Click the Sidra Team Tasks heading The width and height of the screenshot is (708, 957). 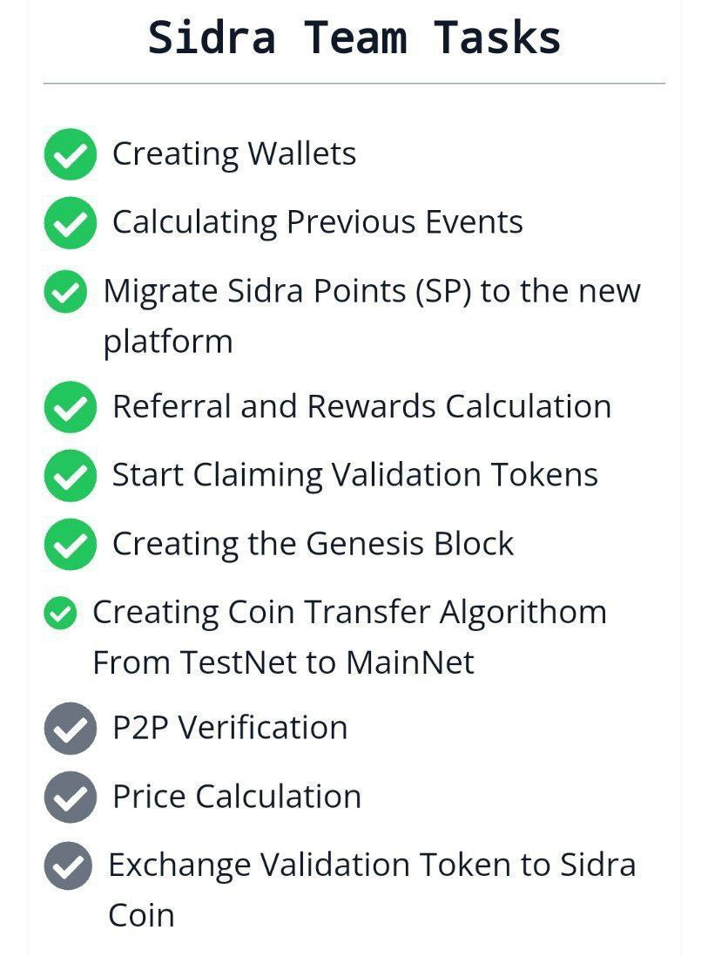[x=354, y=37]
